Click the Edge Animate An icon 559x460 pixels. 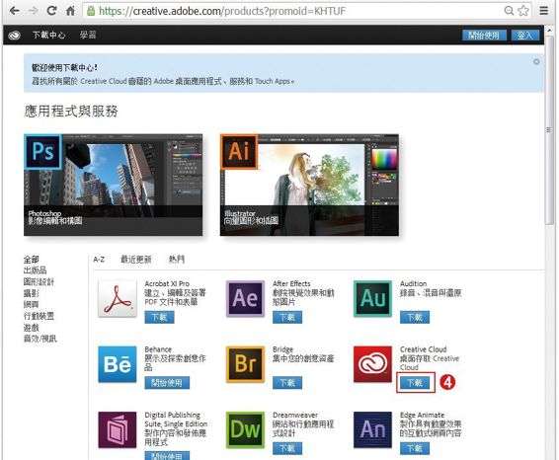[x=372, y=429]
